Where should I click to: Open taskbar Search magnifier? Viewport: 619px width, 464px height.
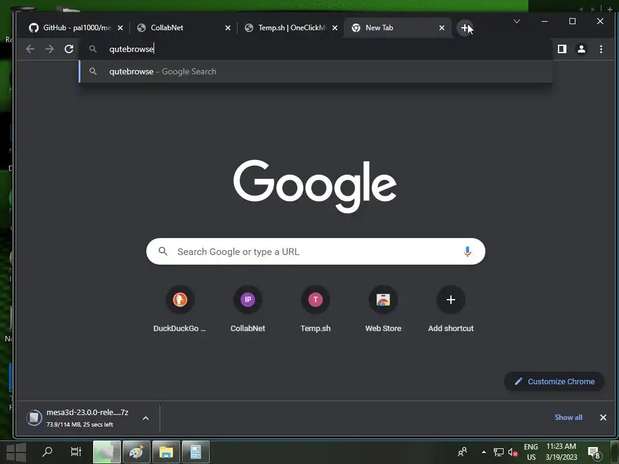pos(47,452)
